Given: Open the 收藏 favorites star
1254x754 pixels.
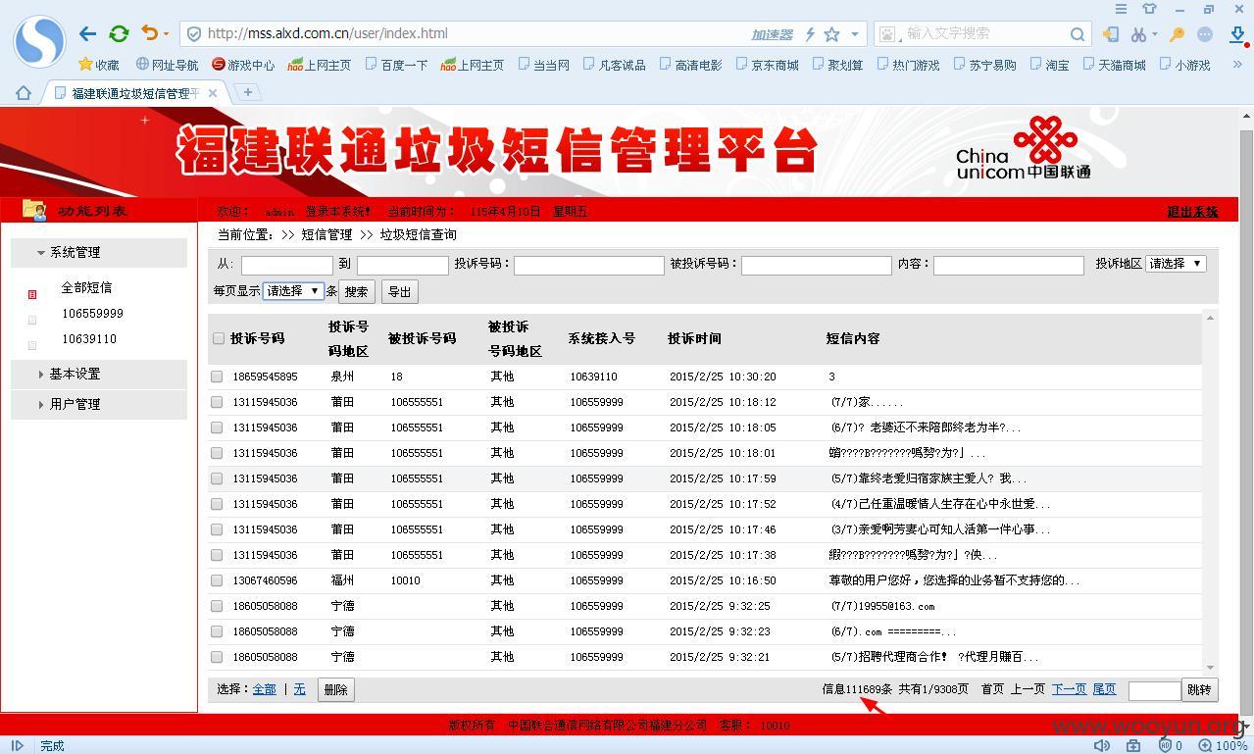Looking at the screenshot, I should [99, 65].
